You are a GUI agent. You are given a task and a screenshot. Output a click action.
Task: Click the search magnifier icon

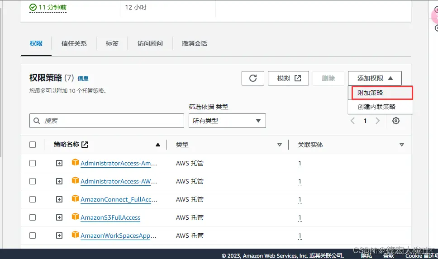click(37, 121)
